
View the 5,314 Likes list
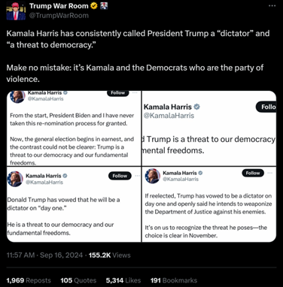123,280
